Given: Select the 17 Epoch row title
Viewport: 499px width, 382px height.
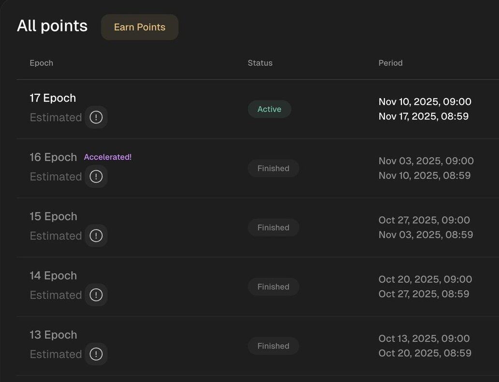Looking at the screenshot, I should click(x=53, y=98).
